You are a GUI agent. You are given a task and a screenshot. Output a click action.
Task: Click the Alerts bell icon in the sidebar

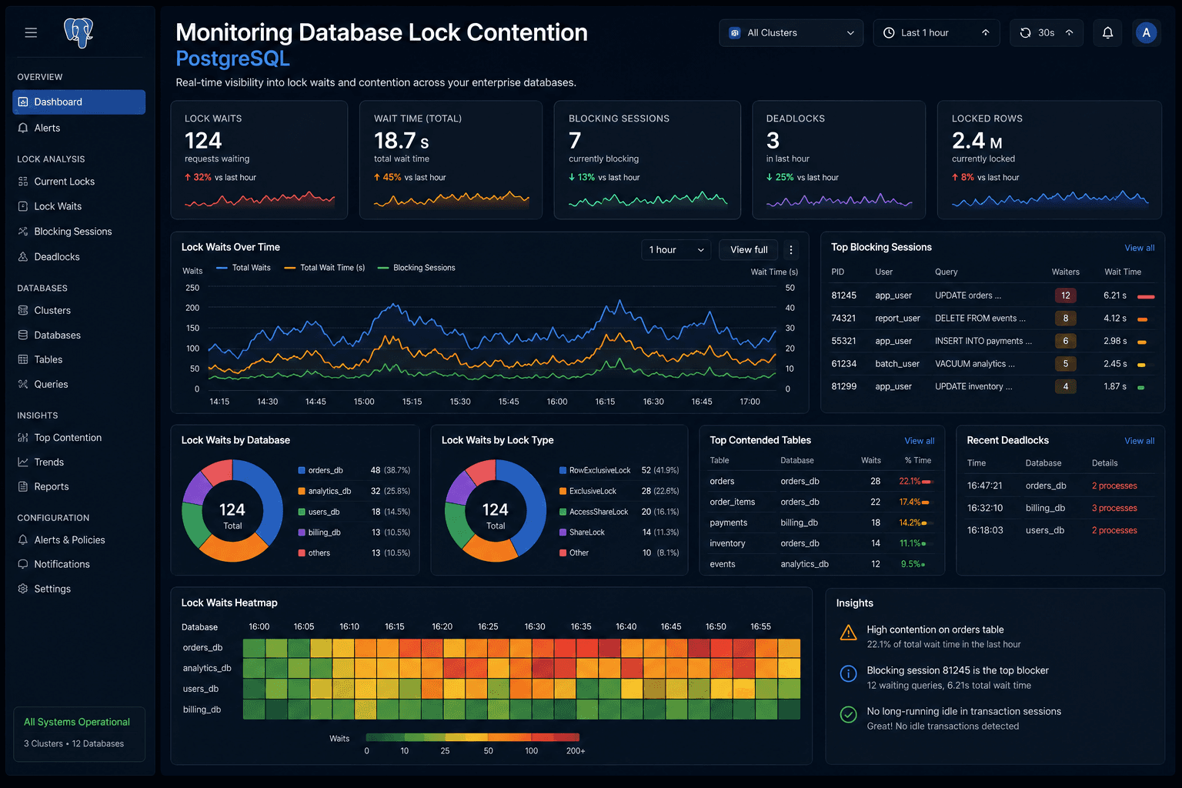point(23,128)
